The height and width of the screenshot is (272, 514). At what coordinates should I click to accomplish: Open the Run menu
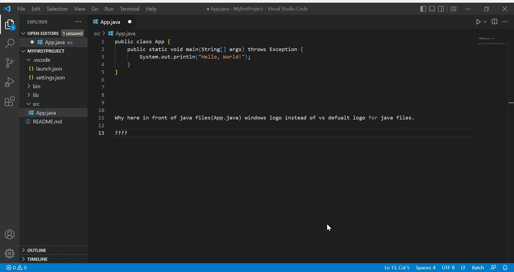point(109,9)
